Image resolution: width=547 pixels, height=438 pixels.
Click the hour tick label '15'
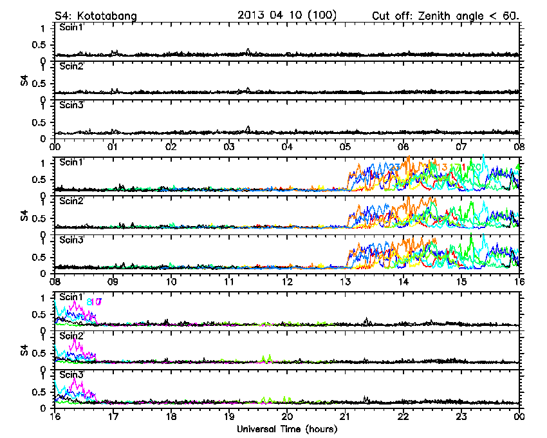click(461, 281)
